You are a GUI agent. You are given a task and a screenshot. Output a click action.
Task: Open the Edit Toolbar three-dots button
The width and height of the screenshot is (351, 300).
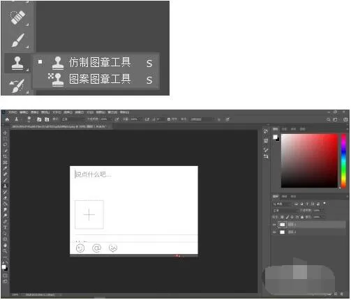5,257
